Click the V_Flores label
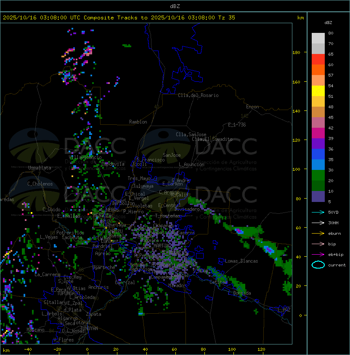 [64, 340]
